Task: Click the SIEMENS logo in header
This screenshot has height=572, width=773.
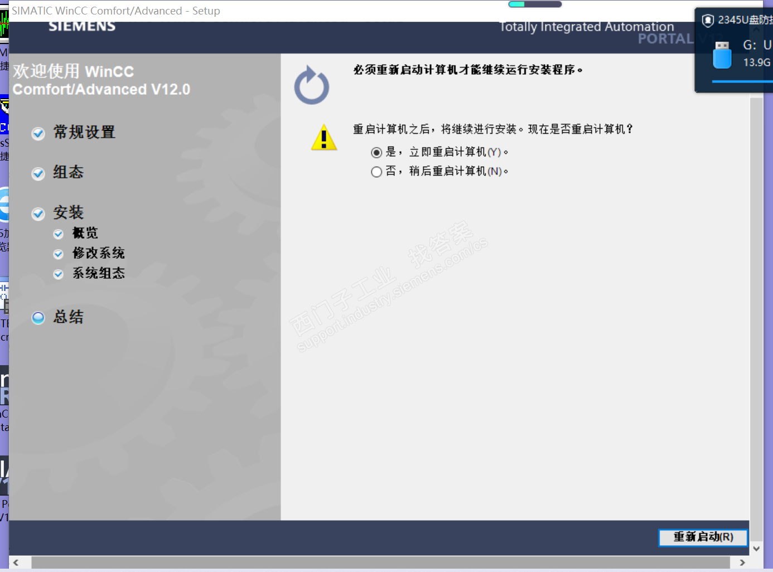Action: click(82, 26)
